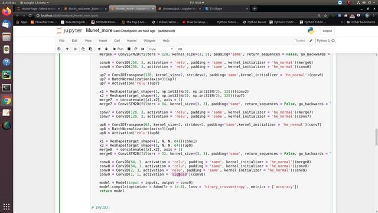Run the current cell
This screenshot has height=213, width=378.
118,49
